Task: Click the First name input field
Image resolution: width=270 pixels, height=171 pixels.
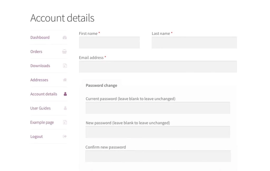Action: 109,42
